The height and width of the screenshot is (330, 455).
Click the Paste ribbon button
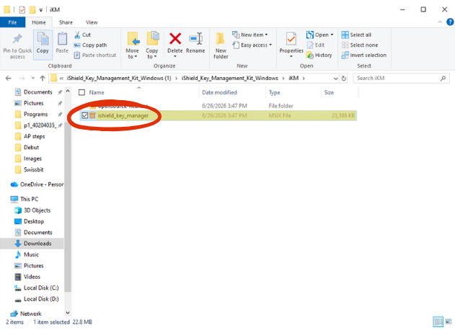point(62,43)
